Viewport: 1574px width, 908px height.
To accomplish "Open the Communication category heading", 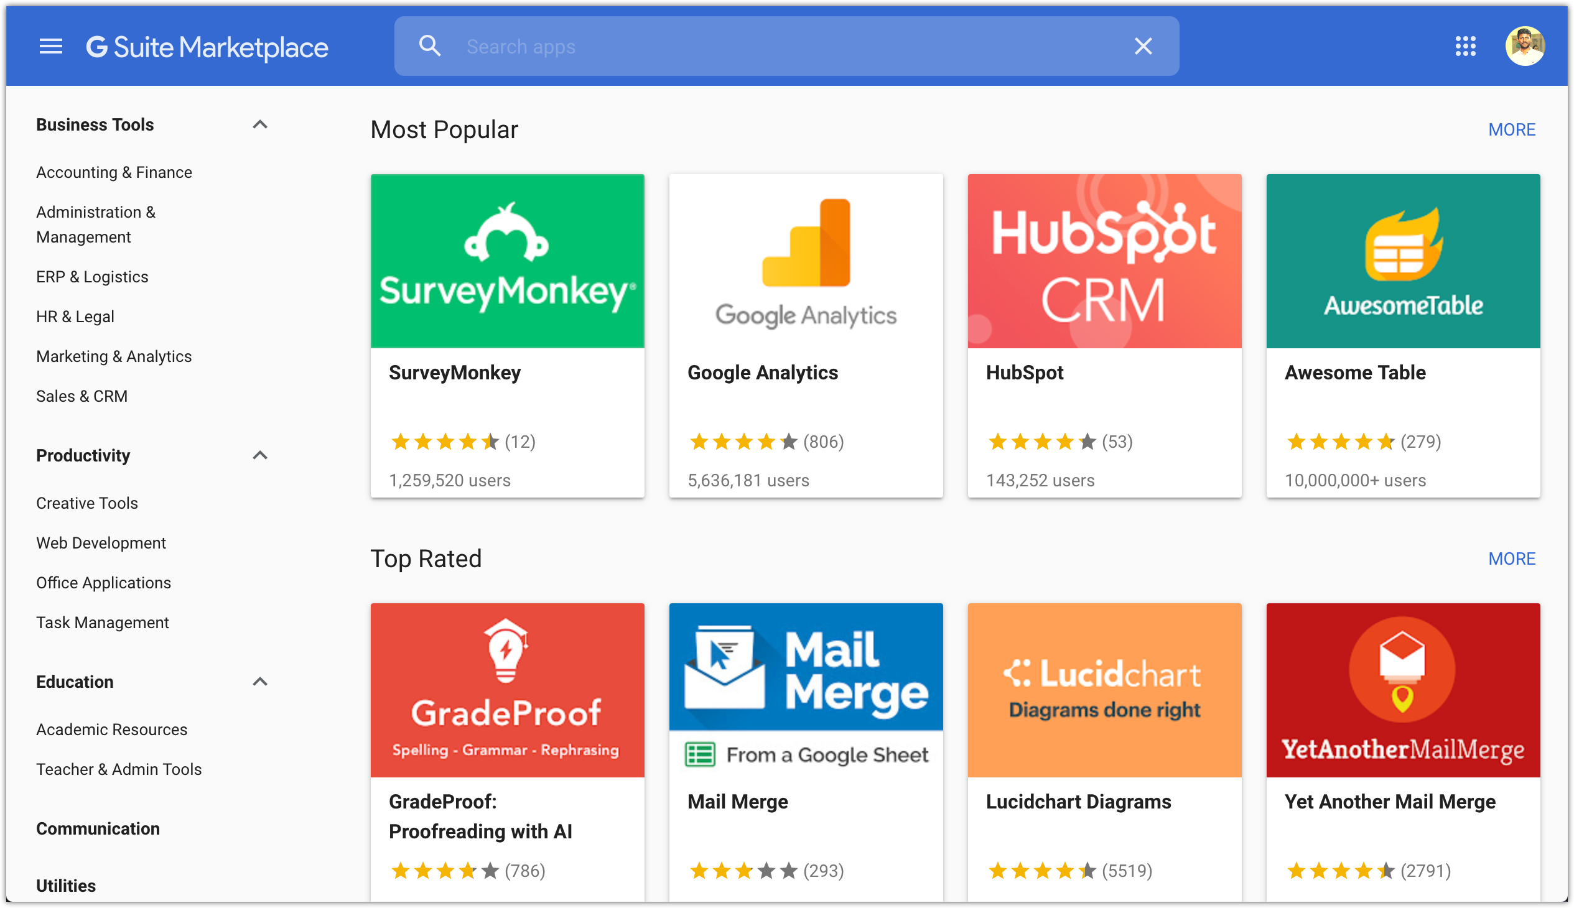I will point(98,829).
